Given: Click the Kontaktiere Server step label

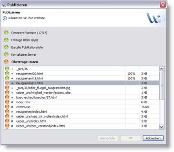Looking at the screenshot, I should (x=24, y=54).
